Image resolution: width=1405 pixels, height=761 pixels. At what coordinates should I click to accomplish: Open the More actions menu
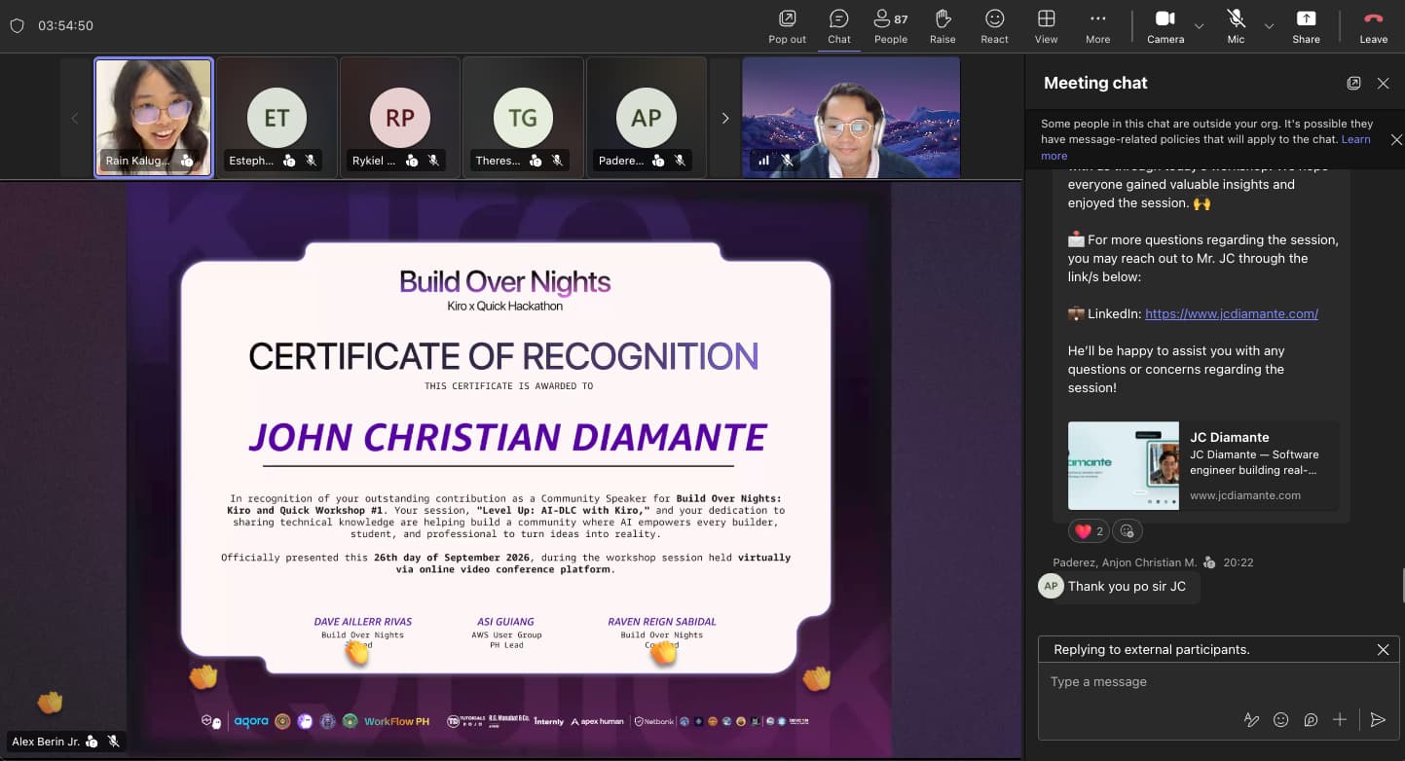pyautogui.click(x=1097, y=26)
